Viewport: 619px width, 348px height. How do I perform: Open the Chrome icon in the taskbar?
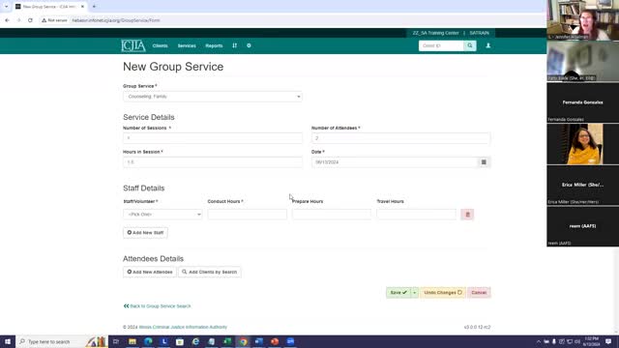coord(243,341)
